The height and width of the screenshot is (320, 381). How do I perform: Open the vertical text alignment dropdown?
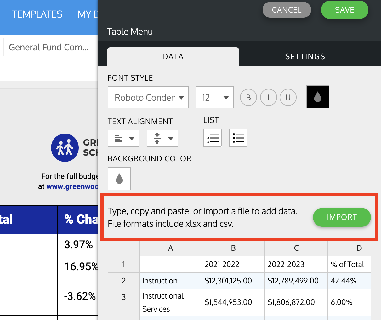(x=162, y=138)
